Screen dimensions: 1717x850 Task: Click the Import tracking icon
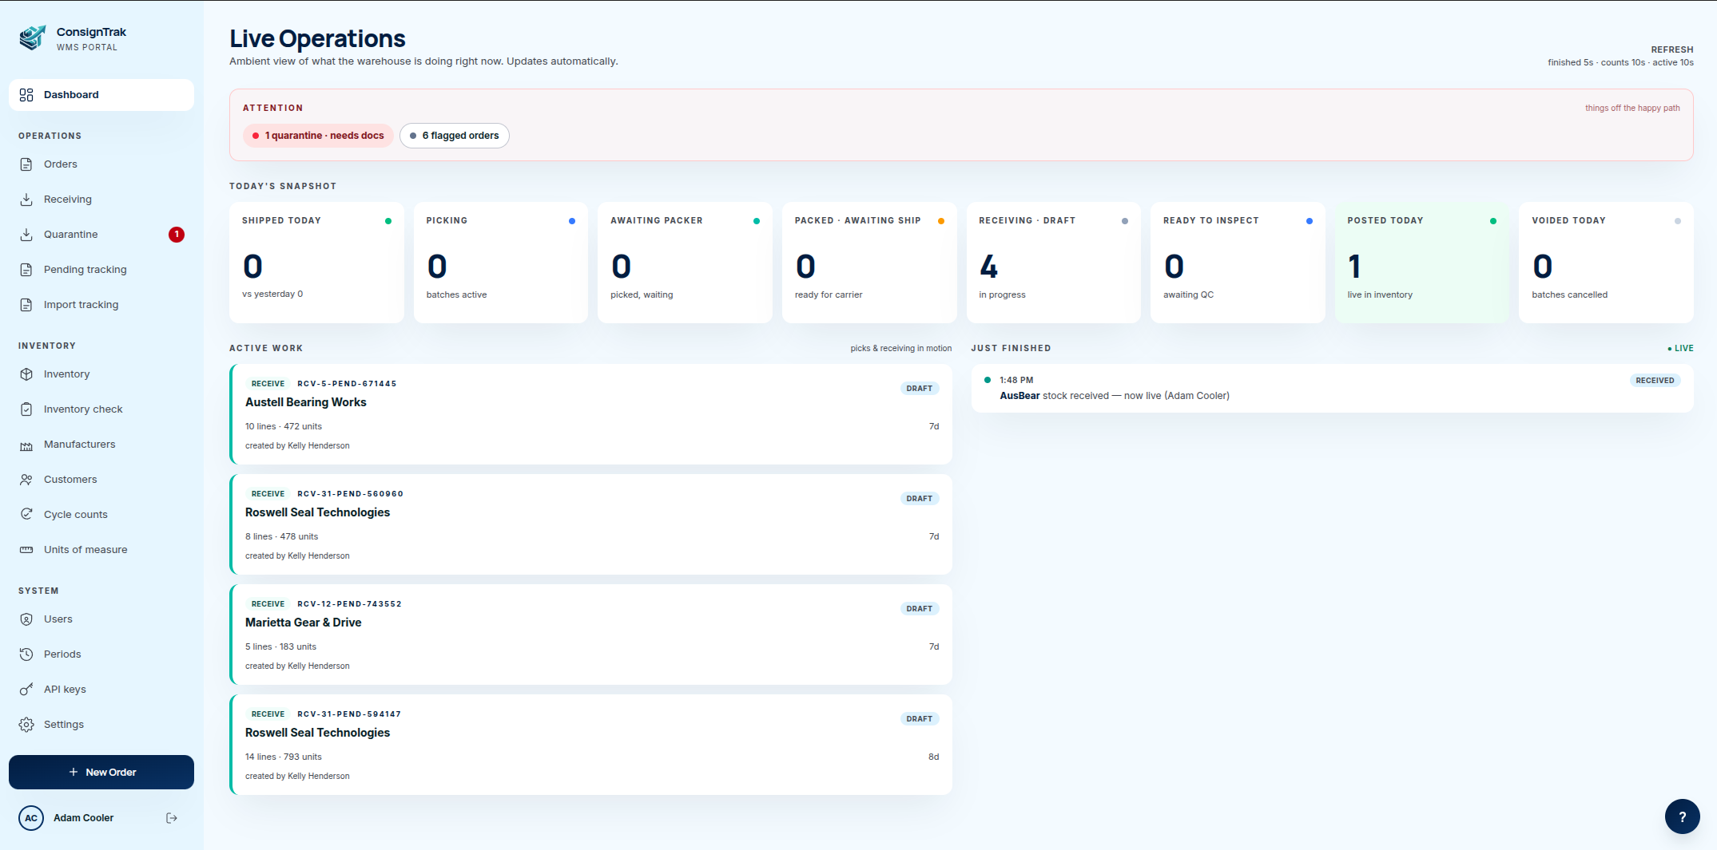coord(26,305)
